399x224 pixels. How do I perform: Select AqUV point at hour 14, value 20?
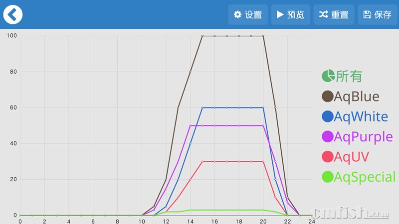click(191, 180)
